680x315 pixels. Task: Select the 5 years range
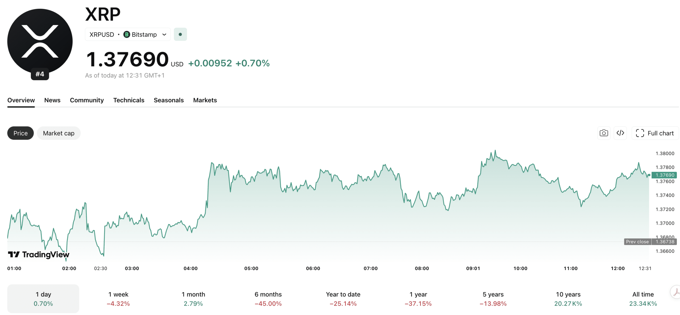[x=493, y=299]
